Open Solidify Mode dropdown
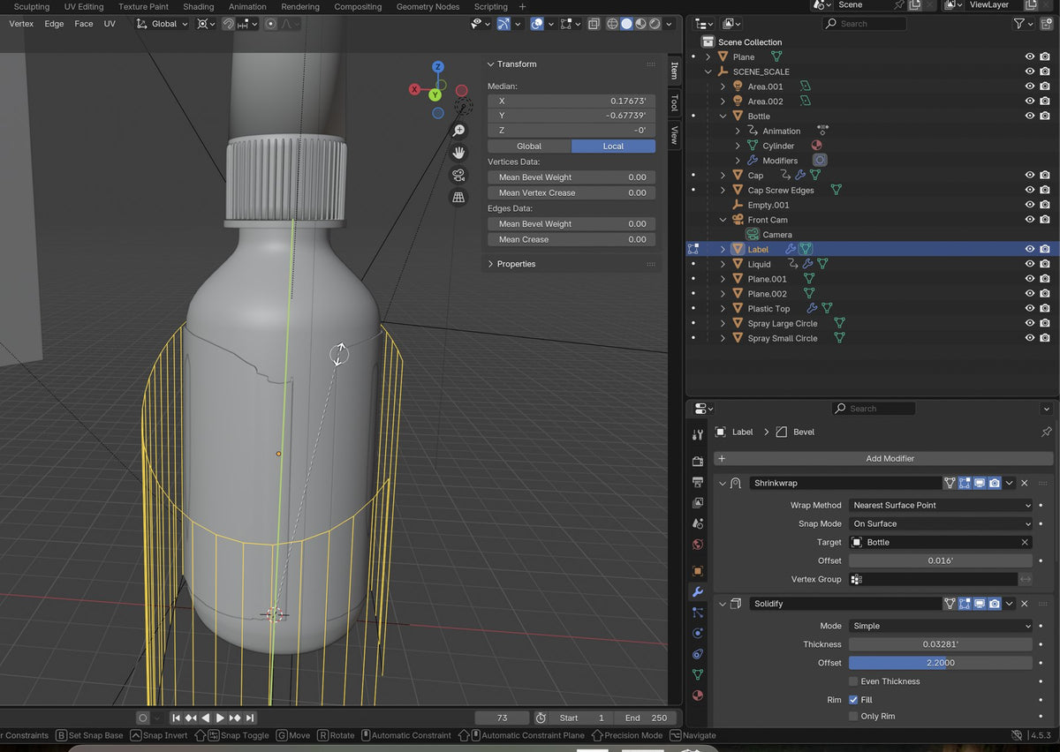The height and width of the screenshot is (752, 1060). pos(941,626)
